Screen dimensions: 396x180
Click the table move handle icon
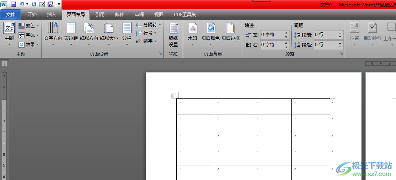tap(174, 96)
